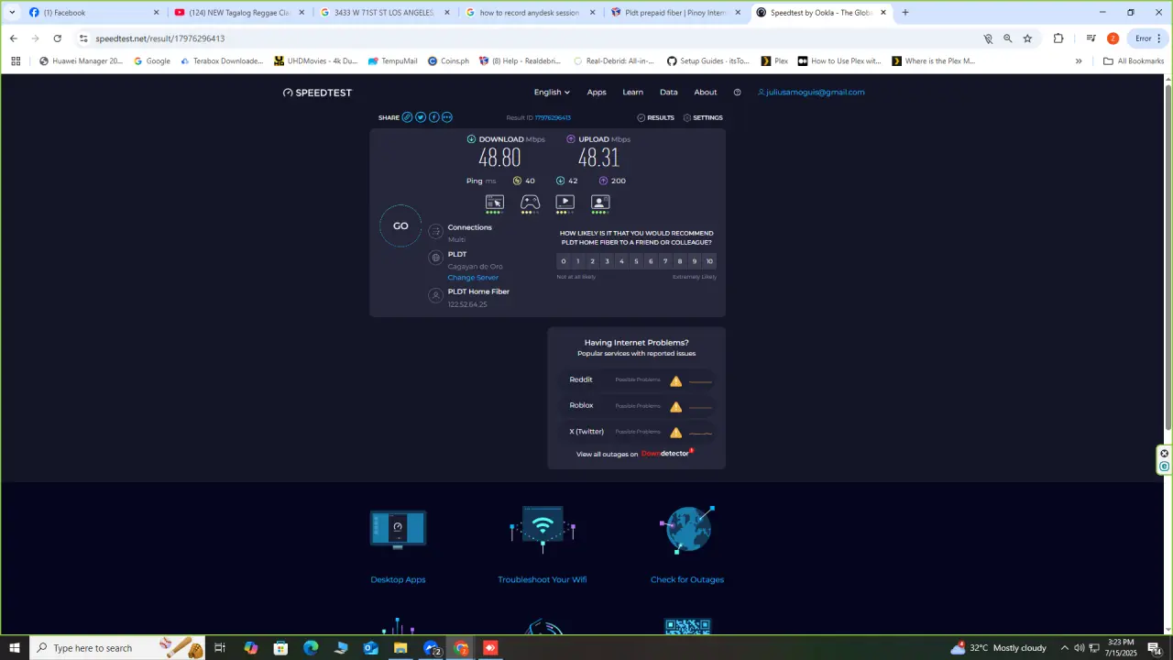This screenshot has height=660, width=1173.
Task: Switch to the NEW Tagalog Reggae YouTube tab
Action: (238, 13)
